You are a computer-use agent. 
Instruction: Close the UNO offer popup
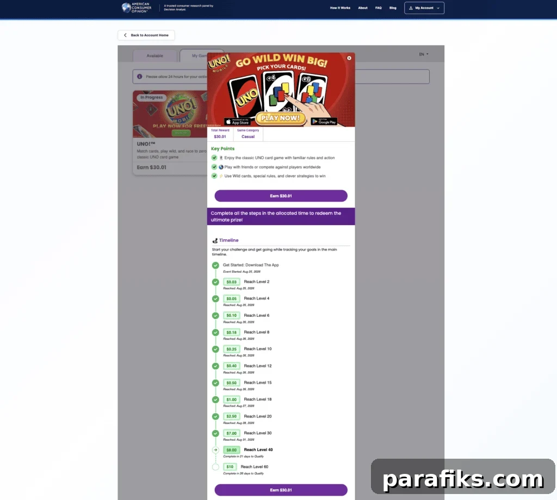tap(349, 58)
